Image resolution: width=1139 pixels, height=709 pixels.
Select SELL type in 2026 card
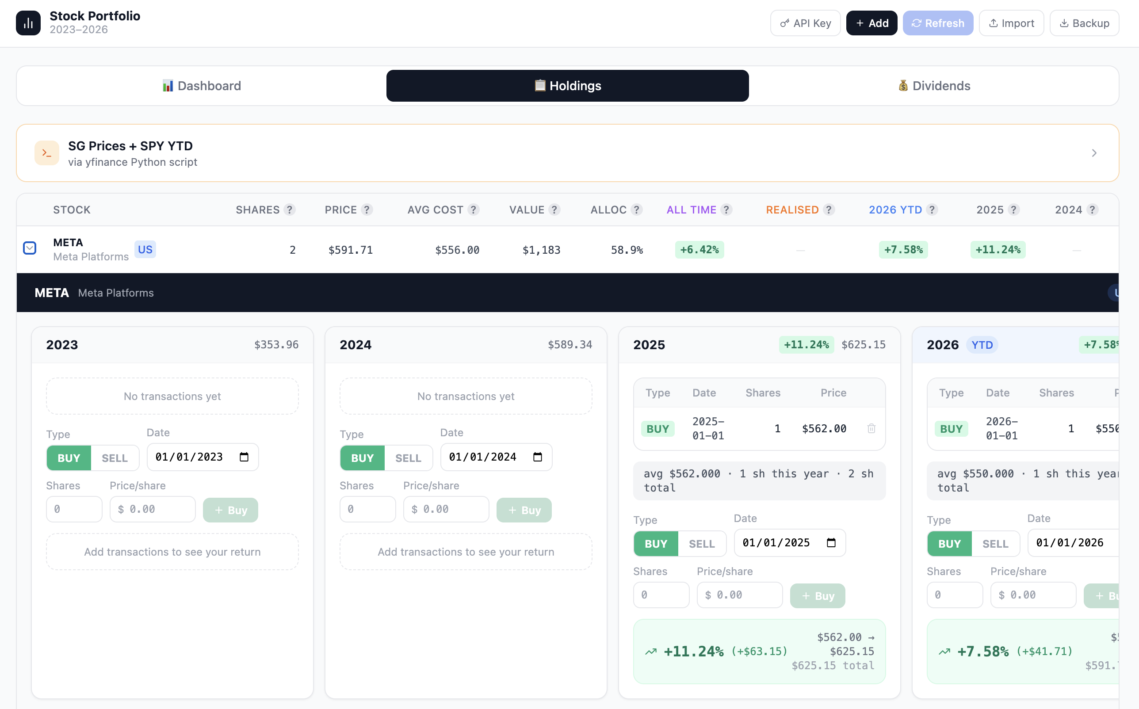(995, 544)
